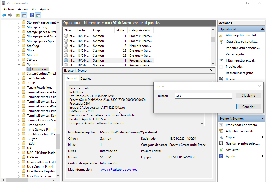Click the Back arrow toolbar icon
The height and width of the screenshot is (182, 266).
coord(4,16)
